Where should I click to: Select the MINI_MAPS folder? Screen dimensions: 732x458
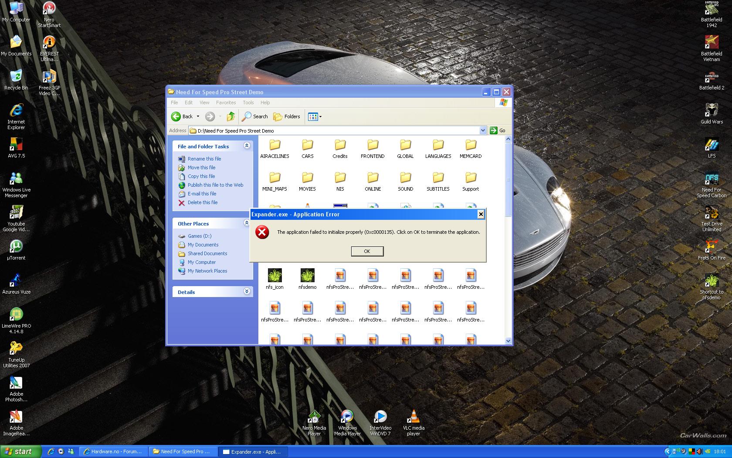pyautogui.click(x=274, y=181)
